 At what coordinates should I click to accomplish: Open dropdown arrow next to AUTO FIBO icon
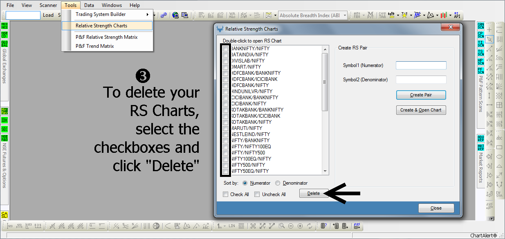pyautogui.click(x=363, y=15)
